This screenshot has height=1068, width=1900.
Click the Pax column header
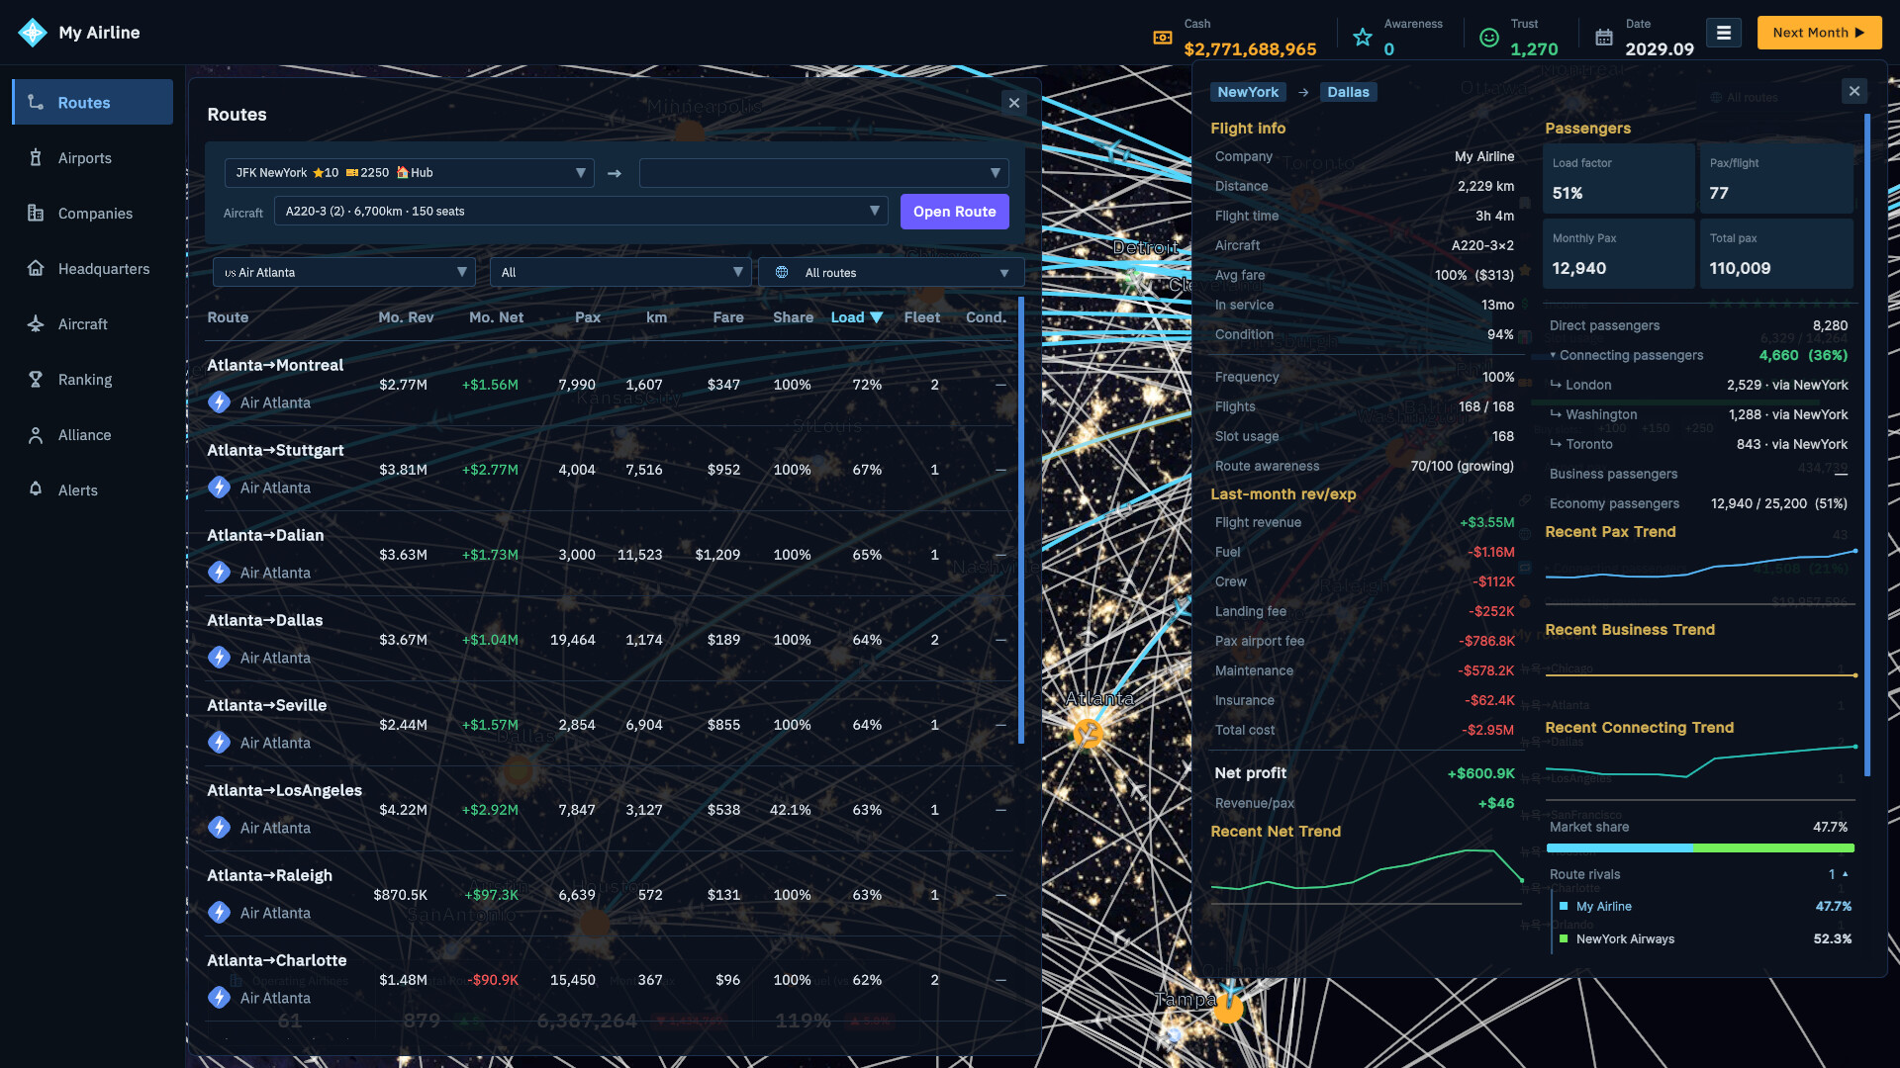[588, 317]
